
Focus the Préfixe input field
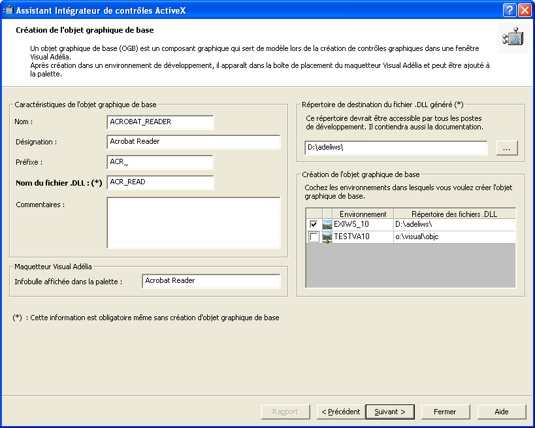(160, 162)
